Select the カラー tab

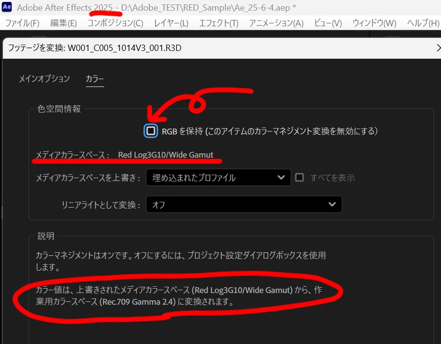click(95, 79)
